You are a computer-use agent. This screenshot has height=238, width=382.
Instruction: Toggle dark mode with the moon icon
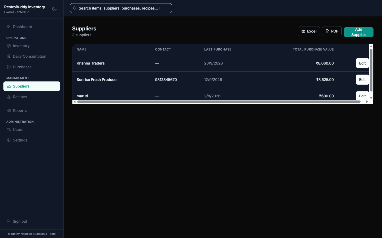point(54,9)
